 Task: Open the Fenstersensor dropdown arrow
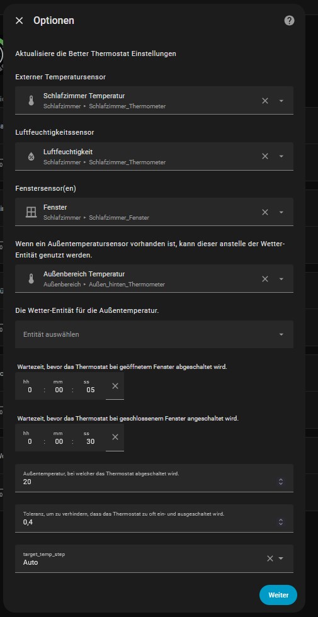(281, 212)
